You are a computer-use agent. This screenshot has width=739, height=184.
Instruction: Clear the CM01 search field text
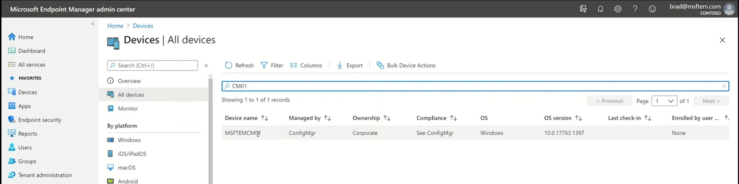pyautogui.click(x=724, y=86)
